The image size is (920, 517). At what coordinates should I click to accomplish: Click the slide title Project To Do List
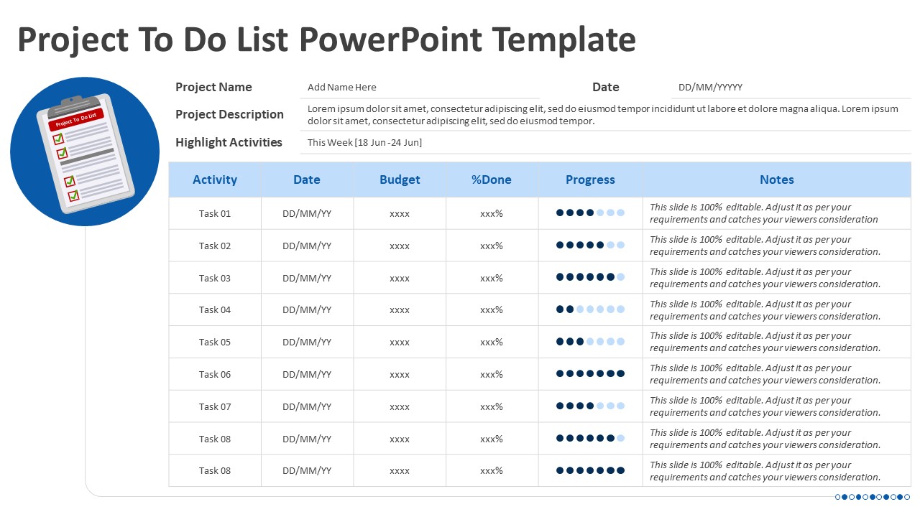(326, 39)
